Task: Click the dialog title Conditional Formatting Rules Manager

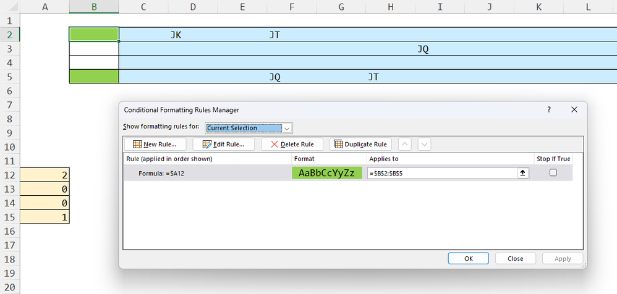Action: (181, 110)
